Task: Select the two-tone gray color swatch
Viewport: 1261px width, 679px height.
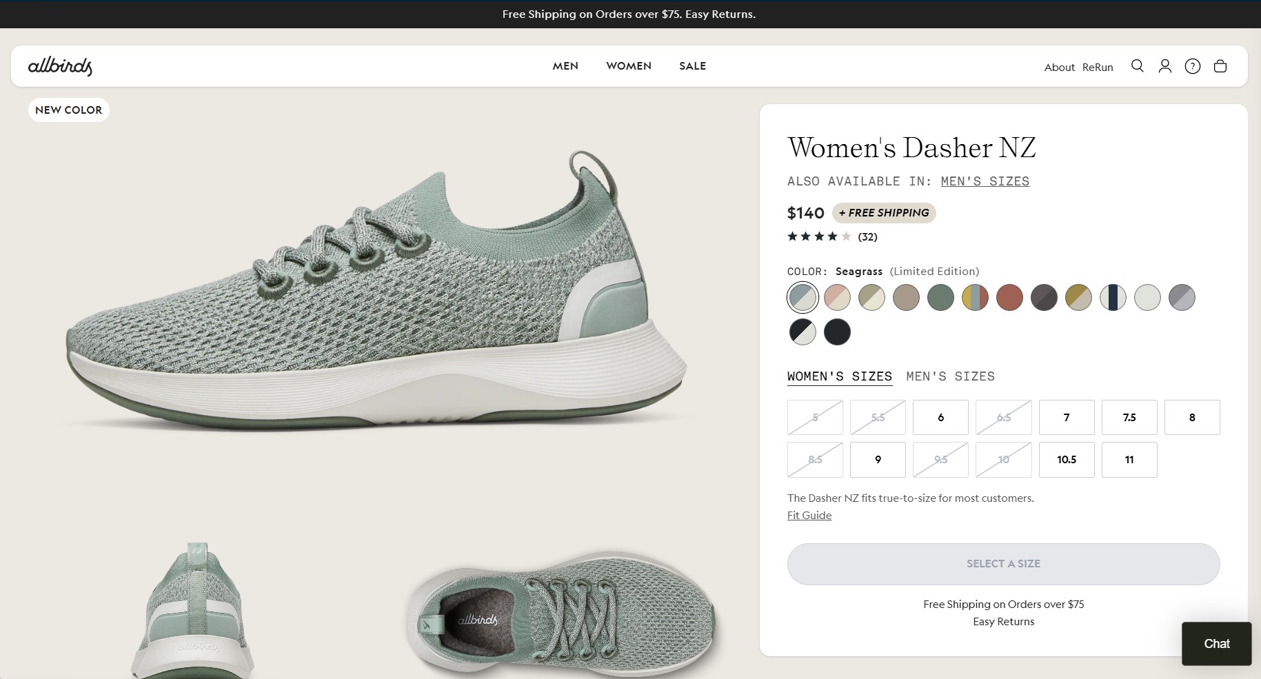Action: [x=1182, y=298]
